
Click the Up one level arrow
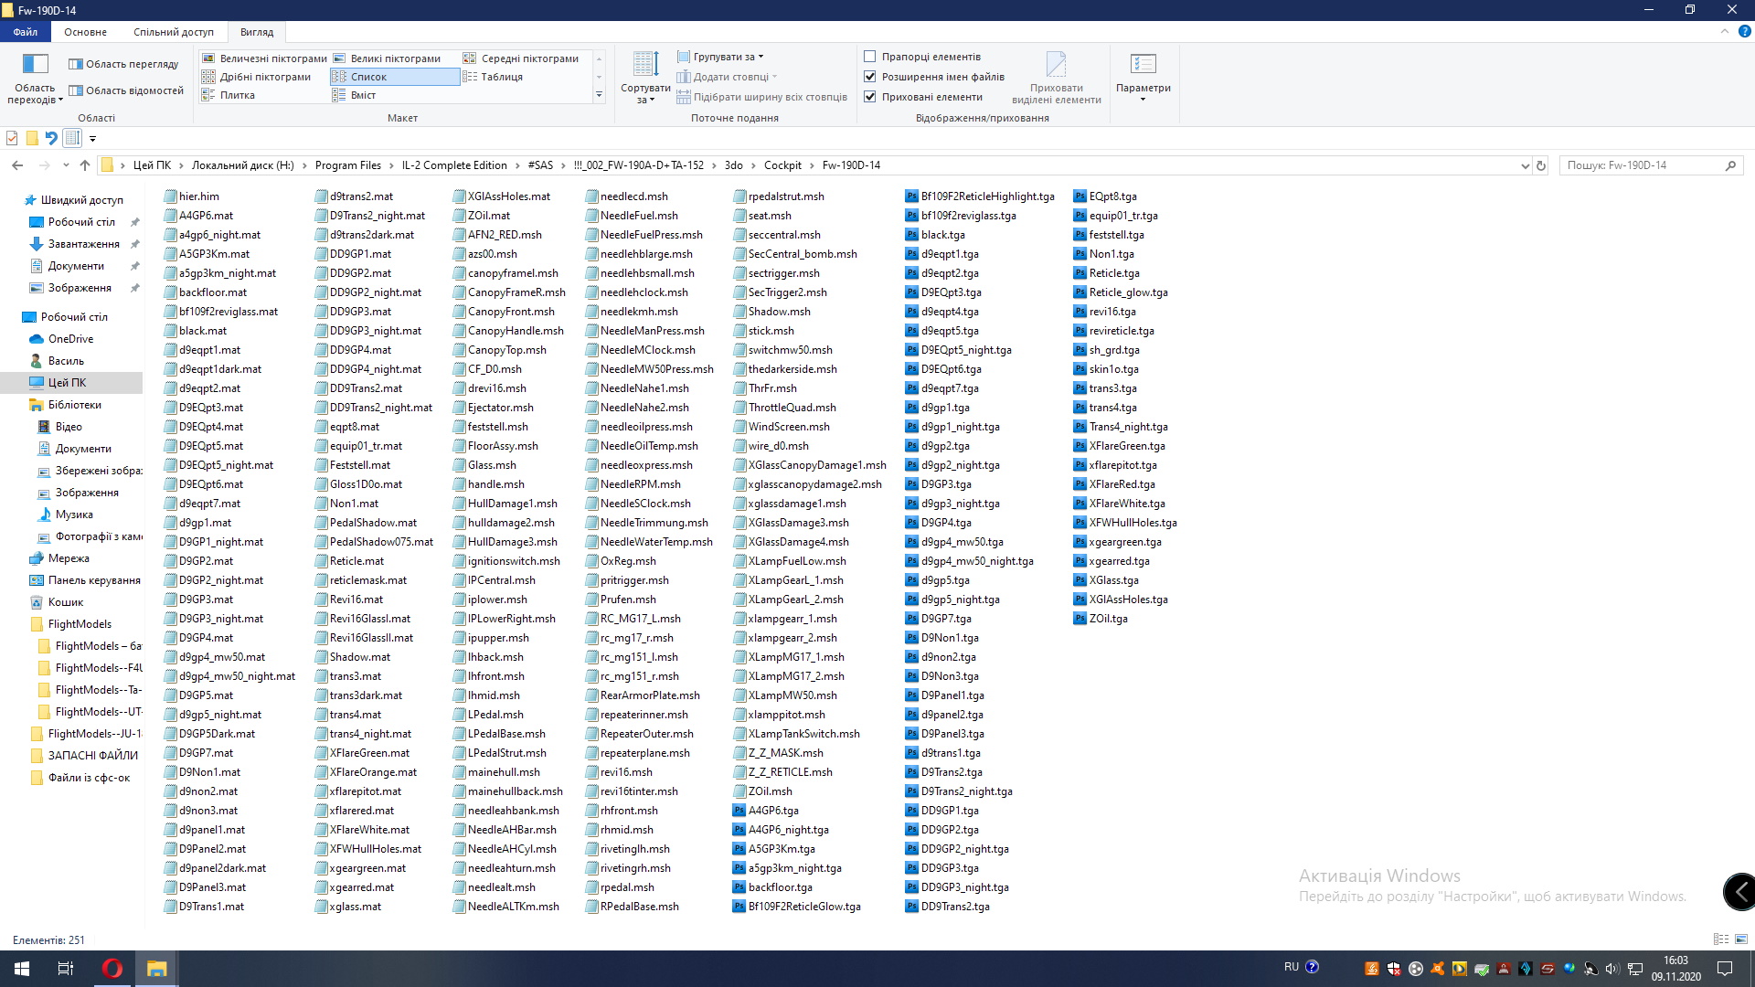(x=85, y=165)
